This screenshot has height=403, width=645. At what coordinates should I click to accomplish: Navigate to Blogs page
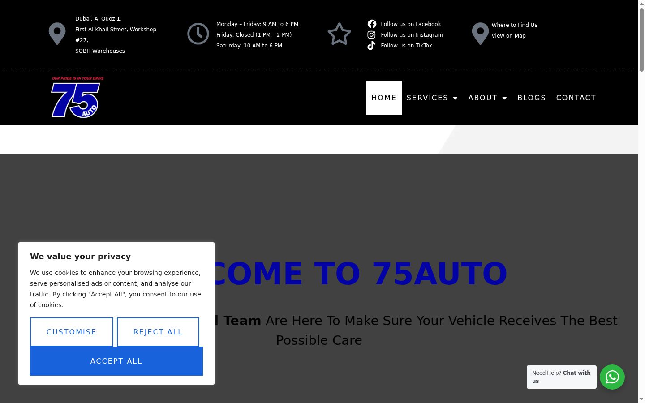coord(532,98)
